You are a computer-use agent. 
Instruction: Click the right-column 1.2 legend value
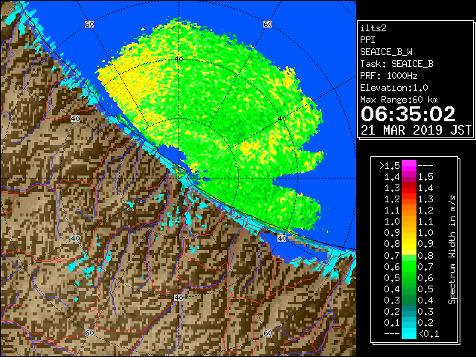pos(425,210)
